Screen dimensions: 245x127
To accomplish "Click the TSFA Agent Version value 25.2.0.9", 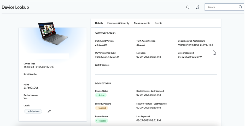I will coord(141,45).
